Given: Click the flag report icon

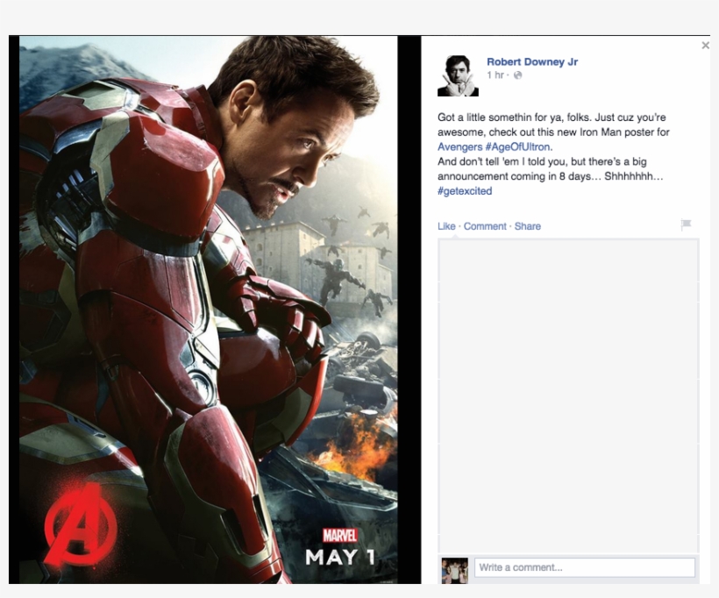Looking at the screenshot, I should click(686, 224).
